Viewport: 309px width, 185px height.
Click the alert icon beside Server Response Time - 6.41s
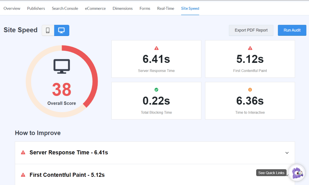(24, 152)
